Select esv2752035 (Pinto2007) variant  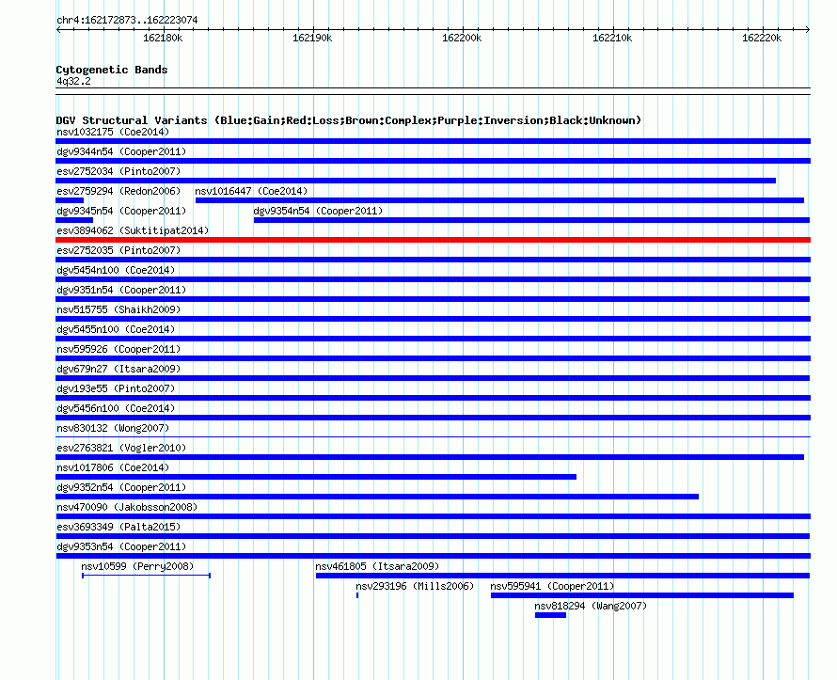coord(433,260)
